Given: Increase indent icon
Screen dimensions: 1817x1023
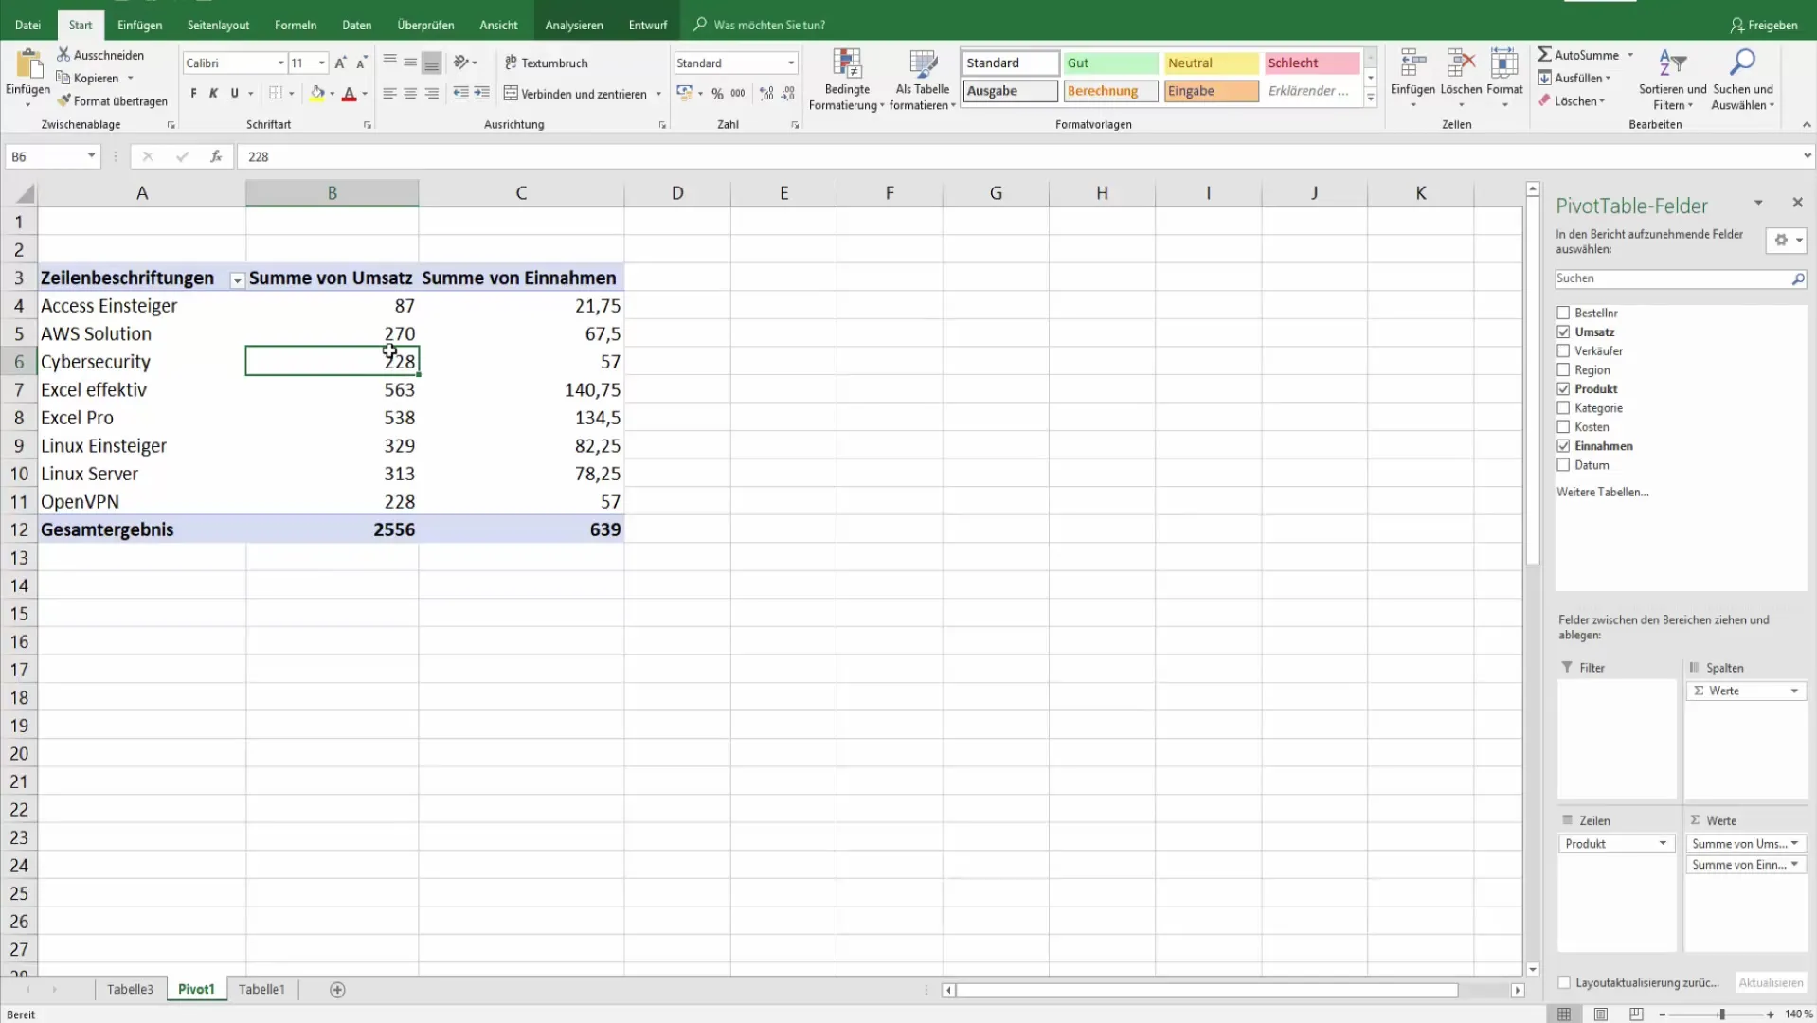Looking at the screenshot, I should coord(481,94).
